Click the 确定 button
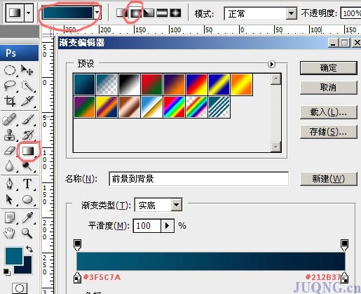 (329, 68)
